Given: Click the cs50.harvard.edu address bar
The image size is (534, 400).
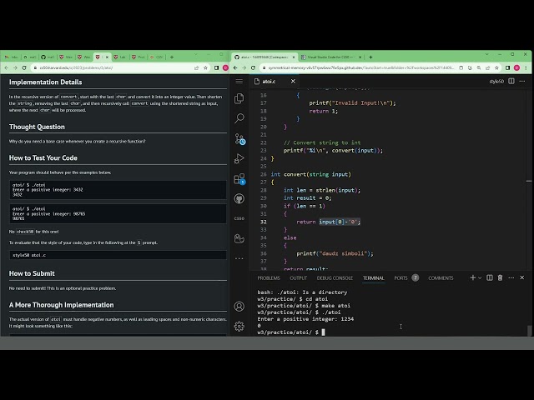Looking at the screenshot, I should point(76,67).
